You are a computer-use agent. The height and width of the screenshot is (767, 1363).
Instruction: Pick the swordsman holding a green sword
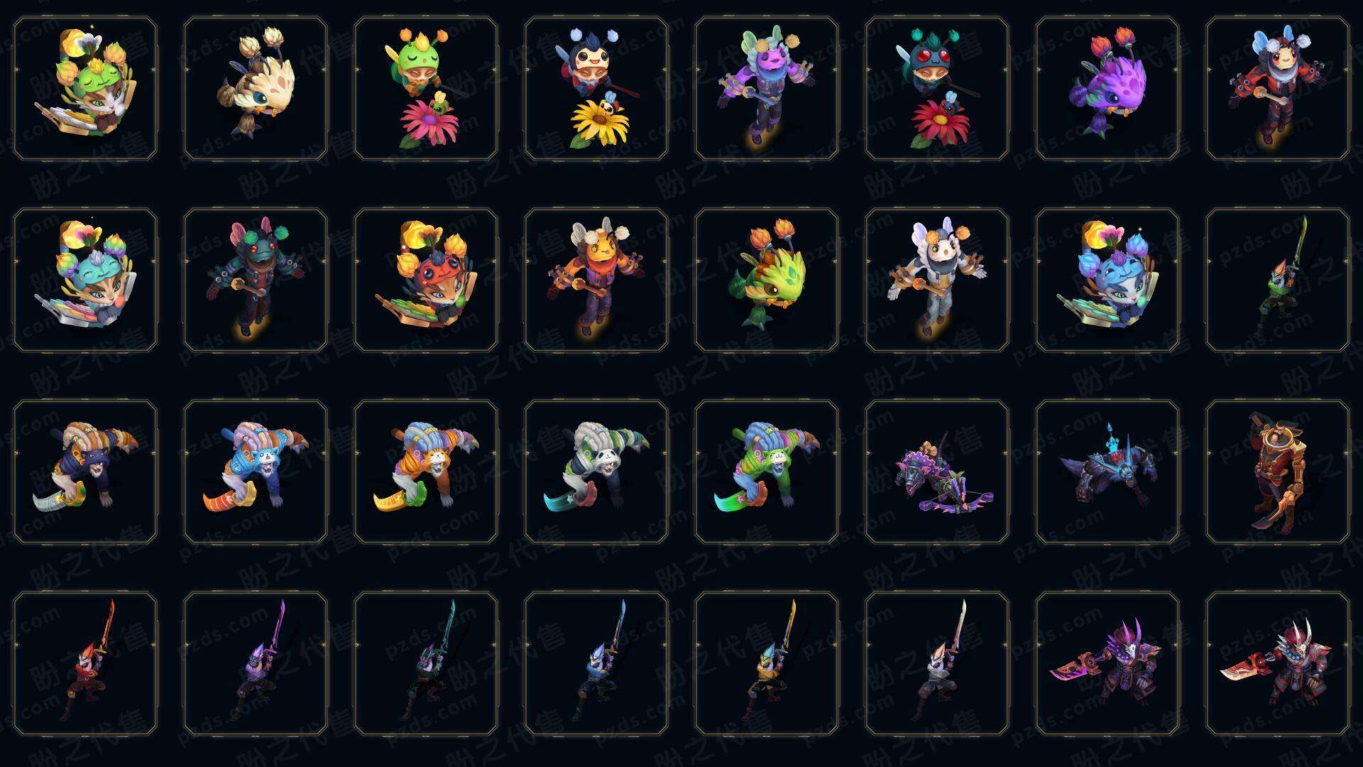(1278, 280)
